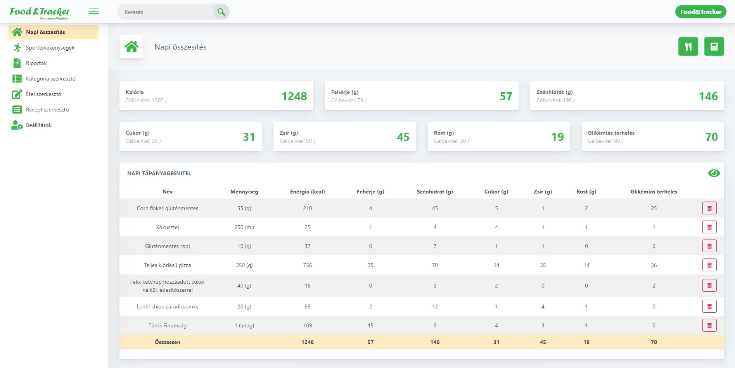Viewport: 735px width, 368px height.
Task: Click the Teljes kiőrlésű pizza name cell
Action: (x=168, y=265)
